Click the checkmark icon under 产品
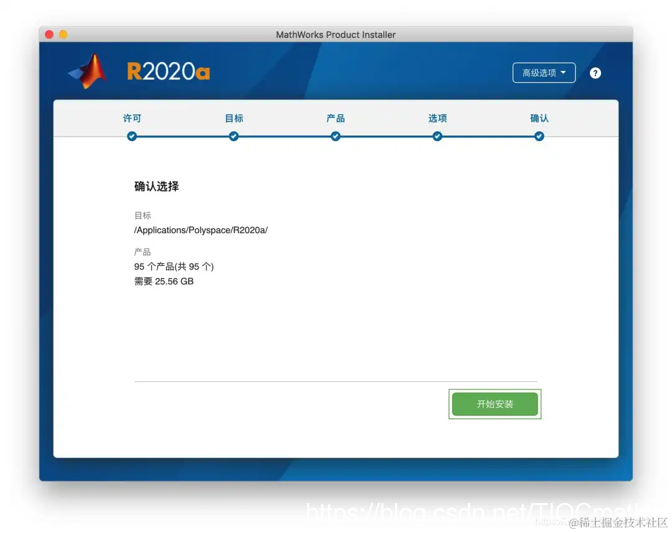672x533 pixels. [335, 136]
